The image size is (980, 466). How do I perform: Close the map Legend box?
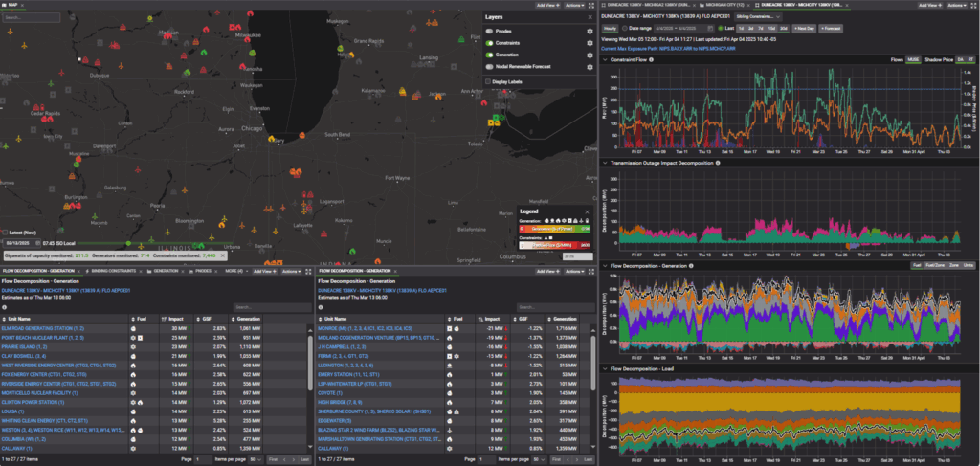point(587,211)
